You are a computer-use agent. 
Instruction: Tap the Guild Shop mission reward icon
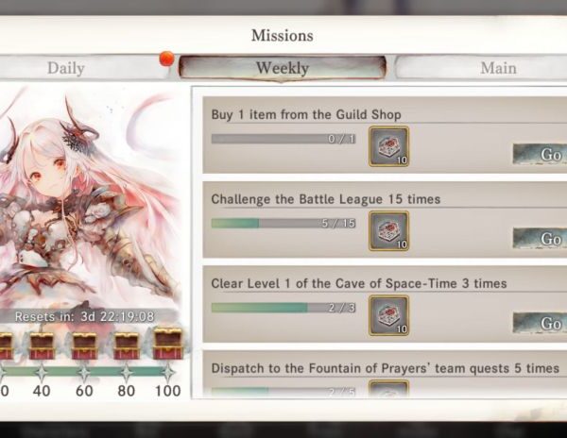[x=388, y=146]
